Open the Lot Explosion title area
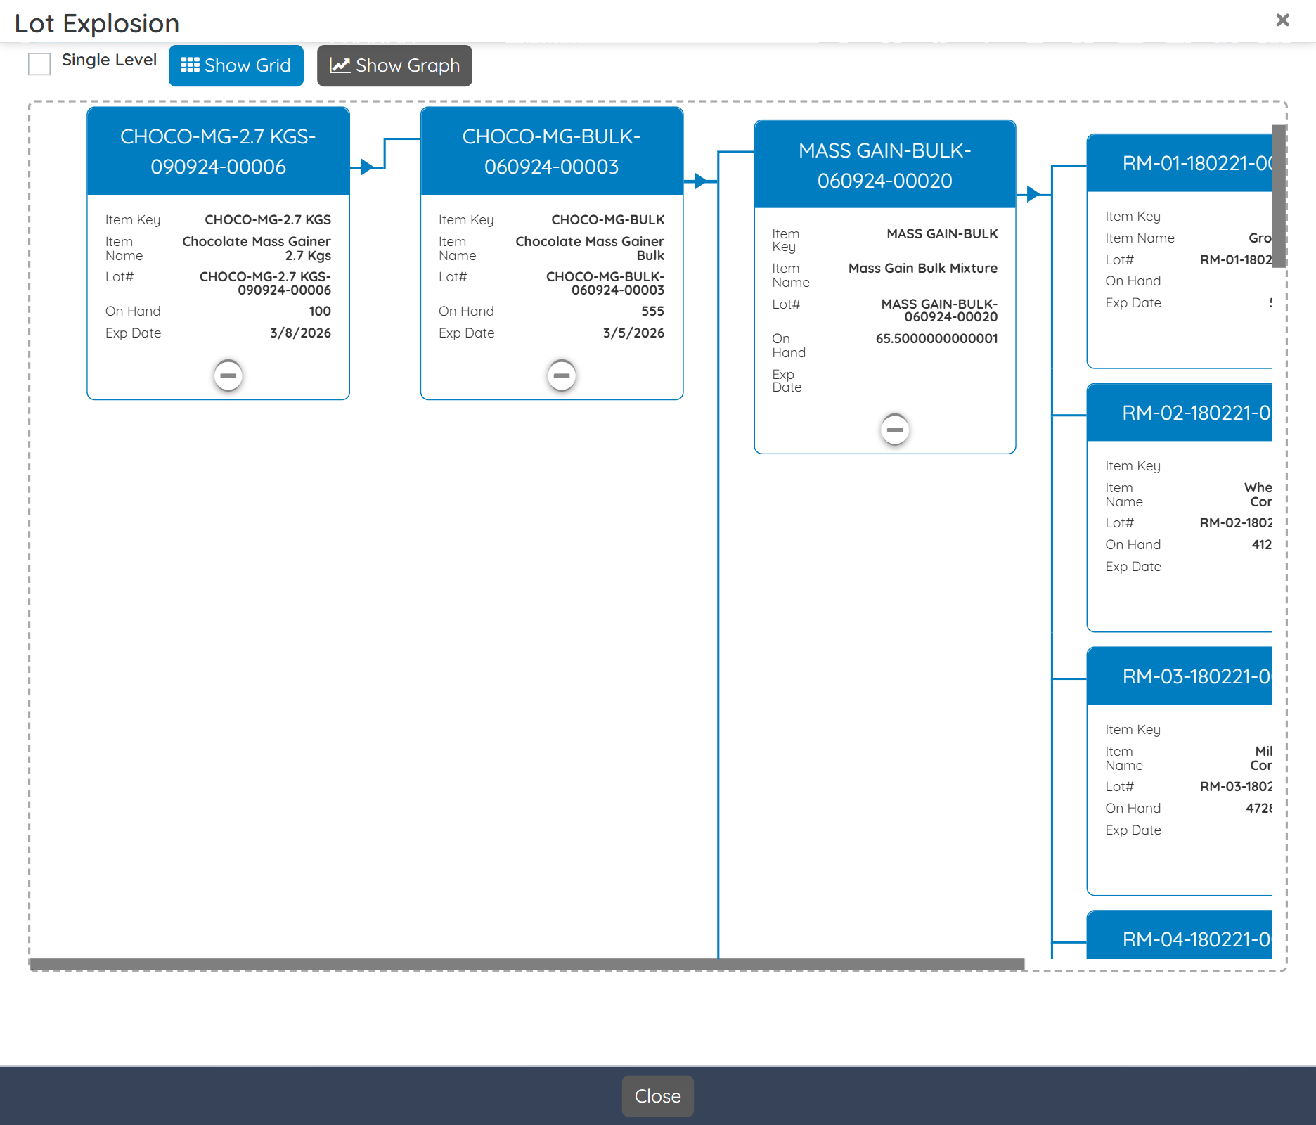 98,23
